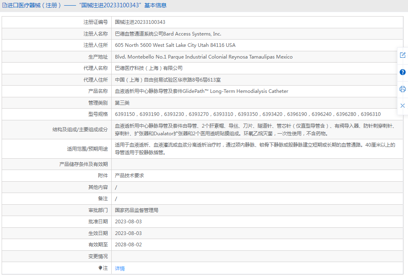Close the side panel with X icon
This screenshot has height=277, width=408.
pyautogui.click(x=402, y=106)
